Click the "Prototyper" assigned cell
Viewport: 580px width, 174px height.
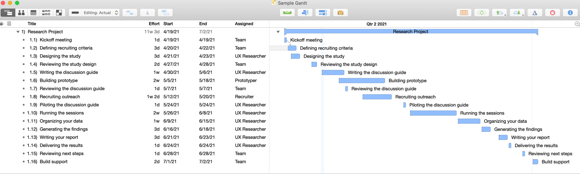pos(246,81)
